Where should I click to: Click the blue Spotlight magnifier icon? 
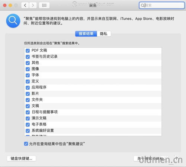coord(13,21)
